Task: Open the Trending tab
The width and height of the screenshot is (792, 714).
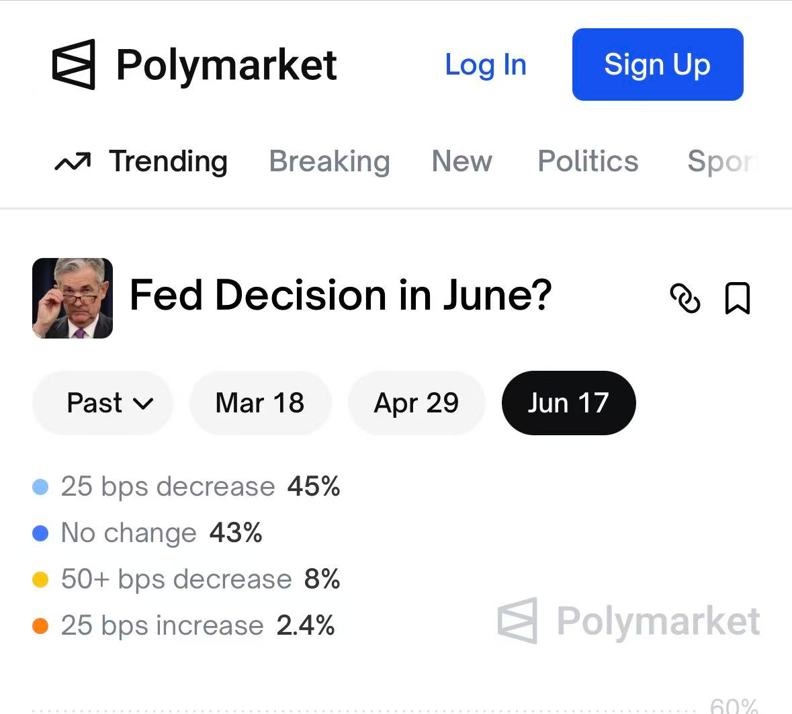Action: point(168,162)
